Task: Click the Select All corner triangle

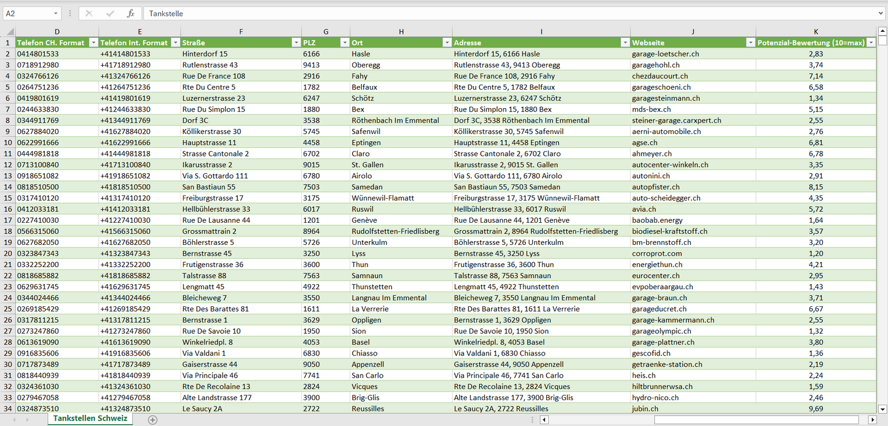Action: (x=9, y=32)
